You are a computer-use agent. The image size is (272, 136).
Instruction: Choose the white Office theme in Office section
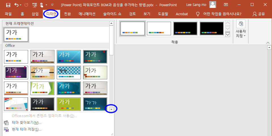tap(16, 57)
